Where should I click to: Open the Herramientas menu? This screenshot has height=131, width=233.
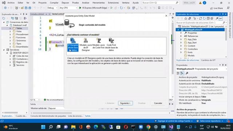tap(99, 3)
